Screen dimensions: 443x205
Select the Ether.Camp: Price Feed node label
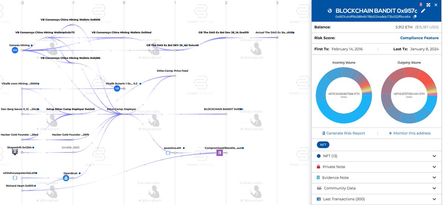click(172, 71)
